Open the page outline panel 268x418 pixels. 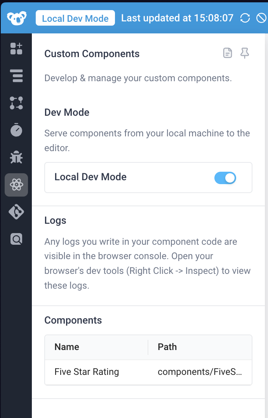pos(16,76)
